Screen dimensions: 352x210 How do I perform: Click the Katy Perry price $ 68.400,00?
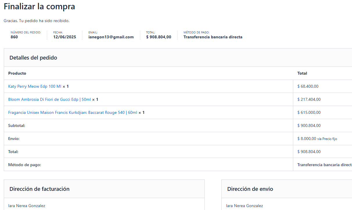click(308, 86)
